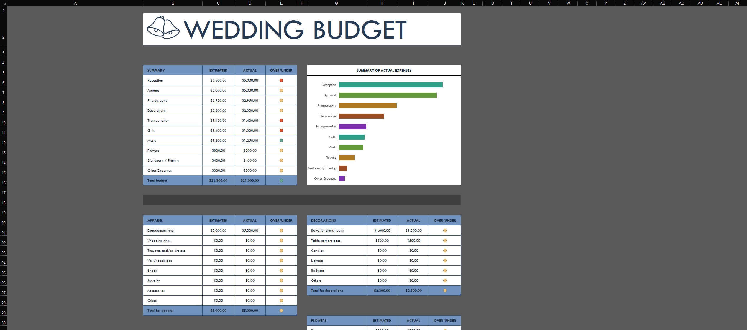Click Reception's red over/under indicator

pyautogui.click(x=281, y=80)
